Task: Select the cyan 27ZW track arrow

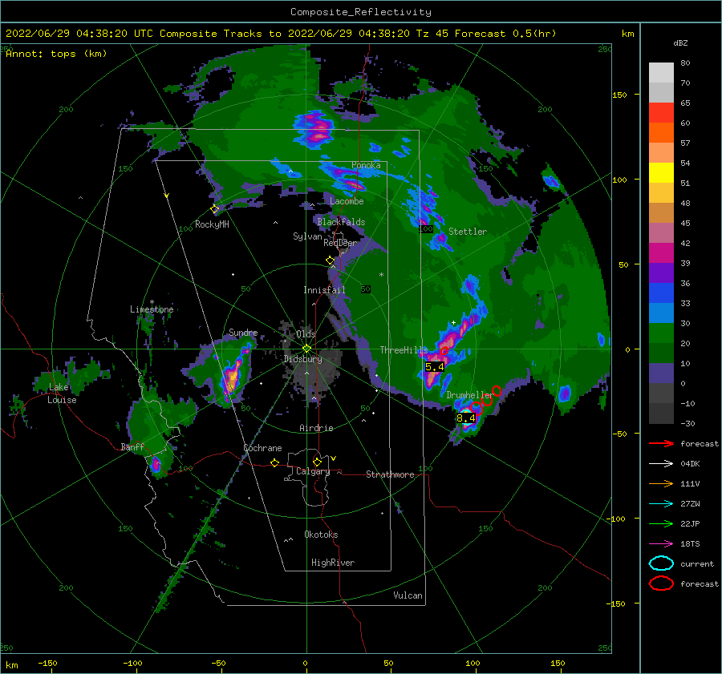Action: [661, 504]
